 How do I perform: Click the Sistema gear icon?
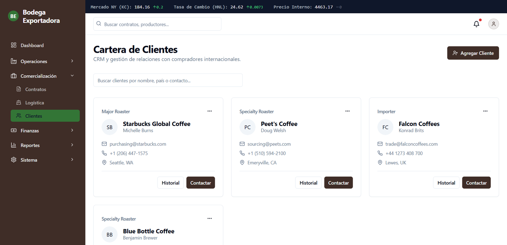[14, 160]
